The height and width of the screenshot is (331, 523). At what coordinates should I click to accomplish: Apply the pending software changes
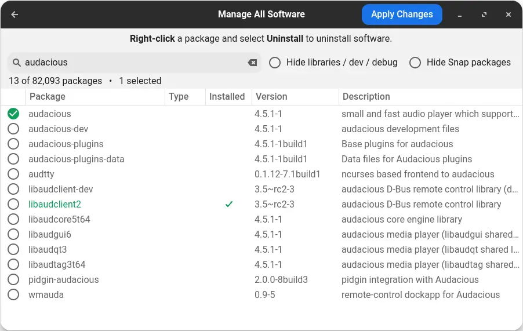(402, 14)
